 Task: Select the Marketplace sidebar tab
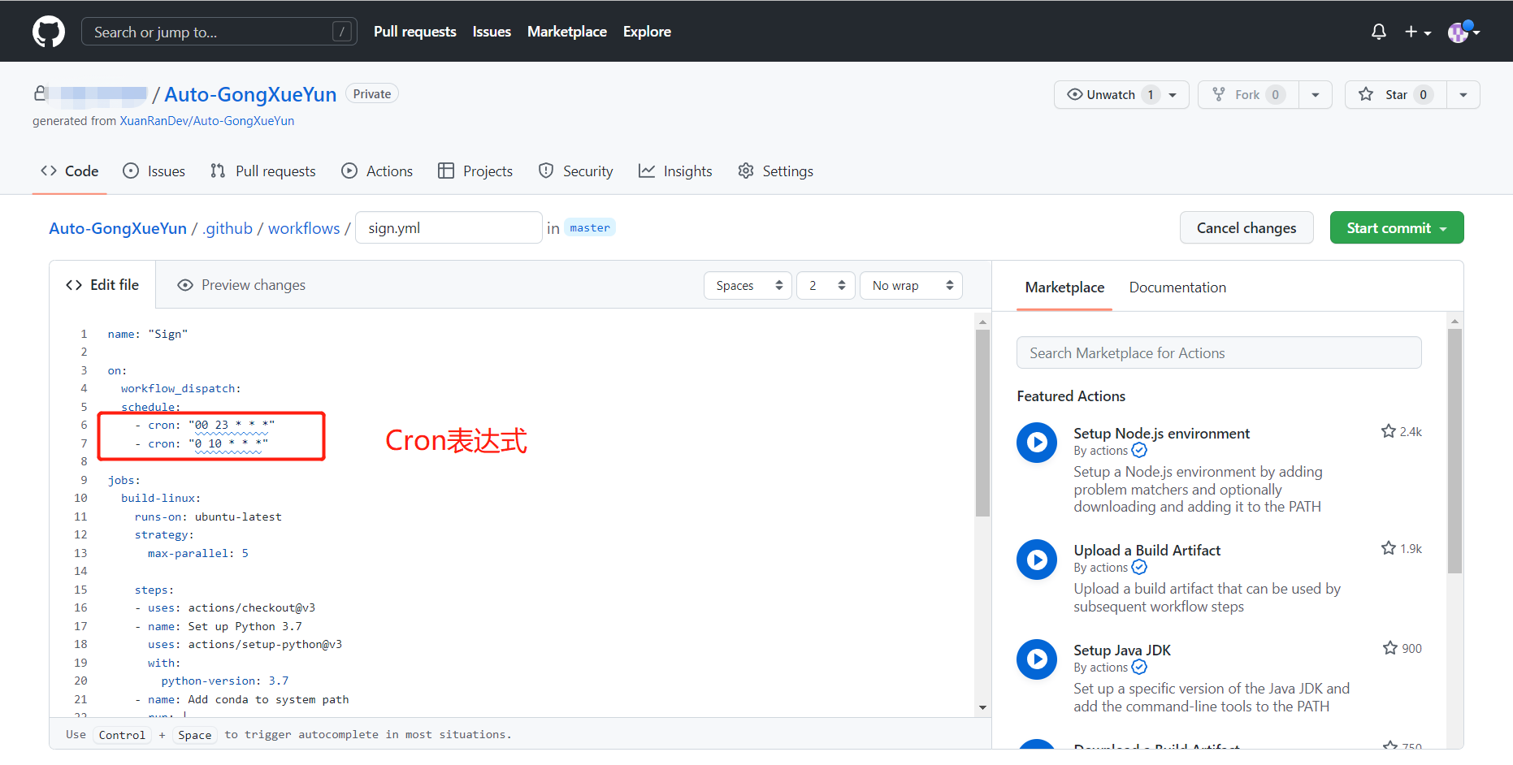click(x=1064, y=287)
